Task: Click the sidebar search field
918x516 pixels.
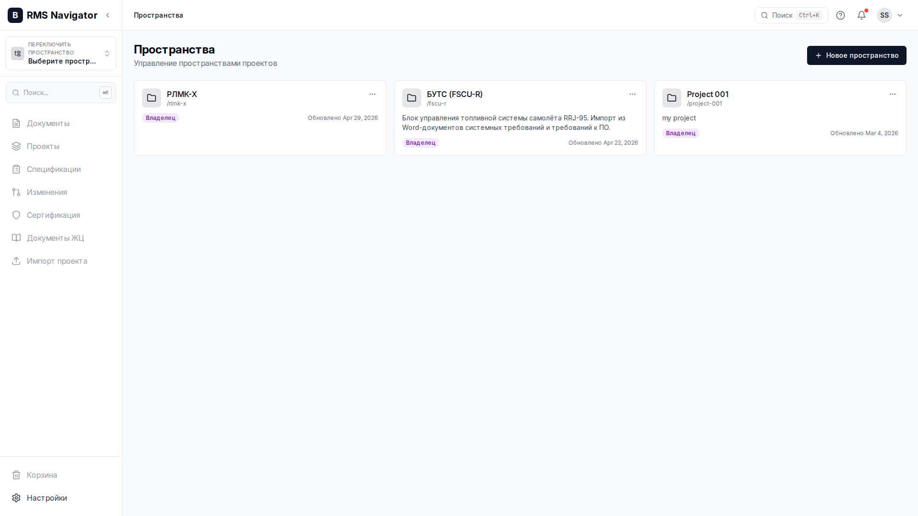Action: coord(61,93)
